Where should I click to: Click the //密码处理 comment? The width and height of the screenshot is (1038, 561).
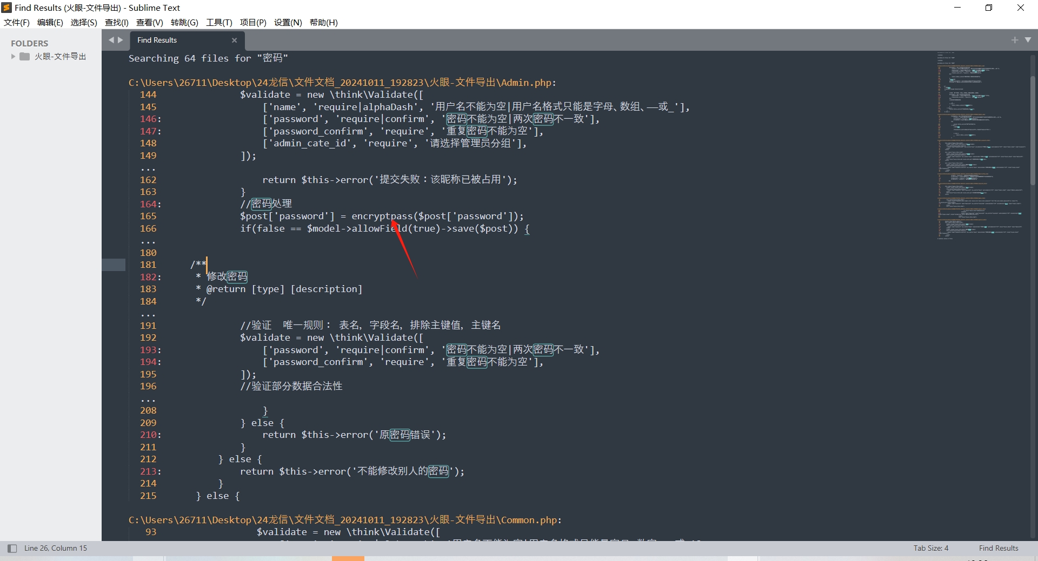266,204
